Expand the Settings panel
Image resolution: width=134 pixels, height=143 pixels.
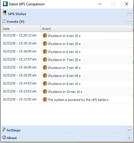[x=129, y=130]
